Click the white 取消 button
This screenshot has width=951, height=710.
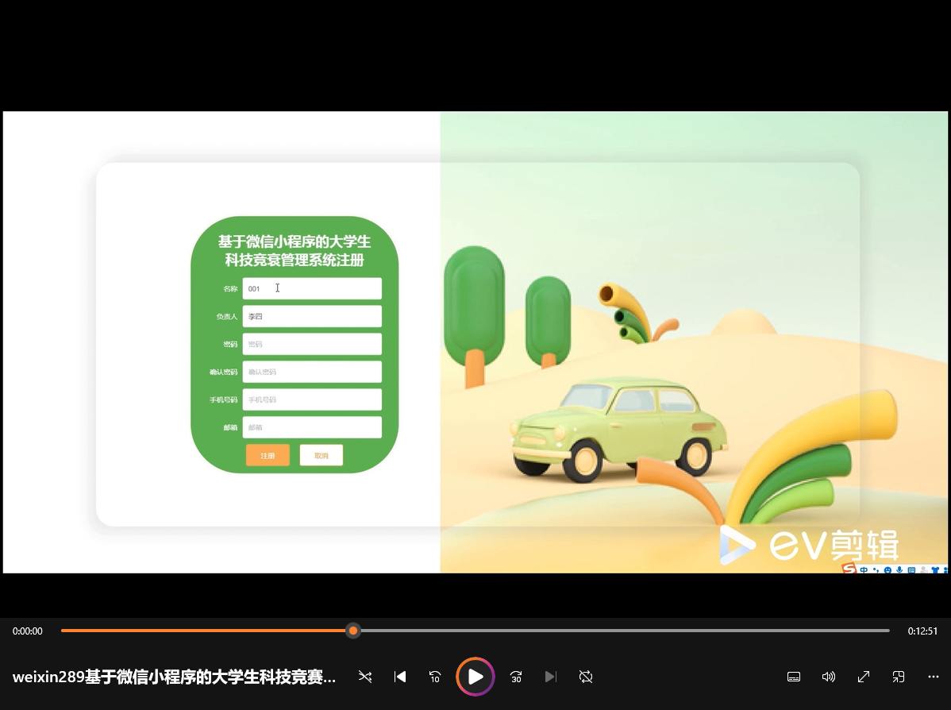321,455
